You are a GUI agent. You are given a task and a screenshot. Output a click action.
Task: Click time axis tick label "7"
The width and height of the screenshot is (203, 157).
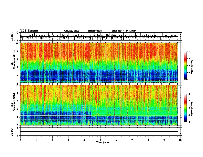point(132,140)
